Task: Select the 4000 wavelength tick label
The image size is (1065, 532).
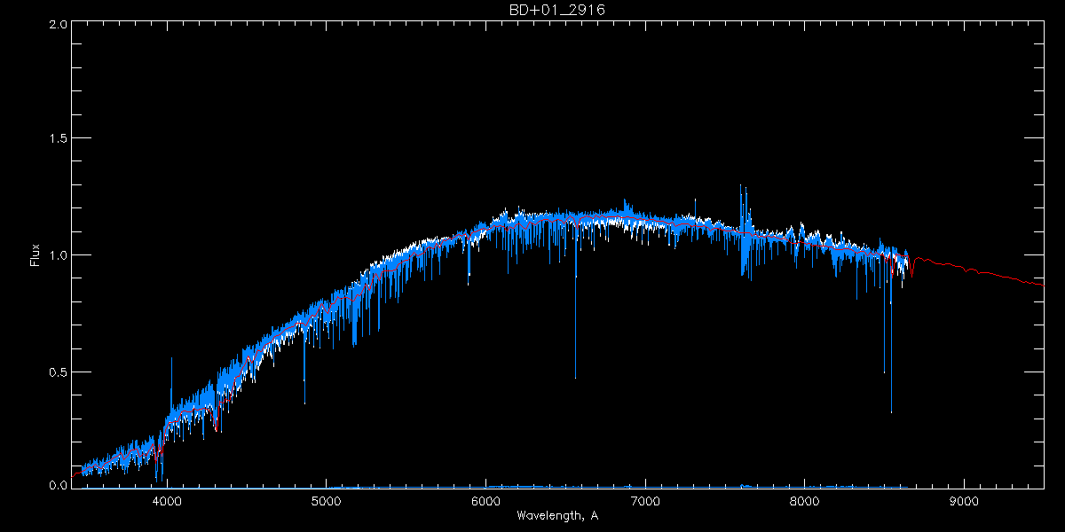Action: pos(167,501)
